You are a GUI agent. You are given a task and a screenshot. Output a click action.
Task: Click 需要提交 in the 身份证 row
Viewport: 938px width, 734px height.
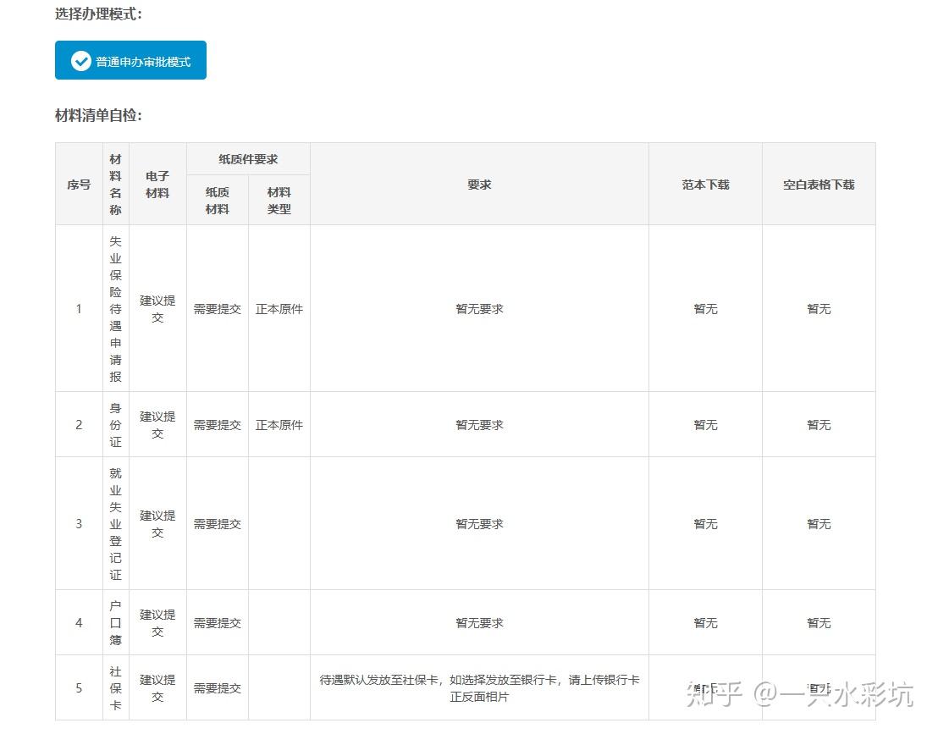(x=218, y=425)
